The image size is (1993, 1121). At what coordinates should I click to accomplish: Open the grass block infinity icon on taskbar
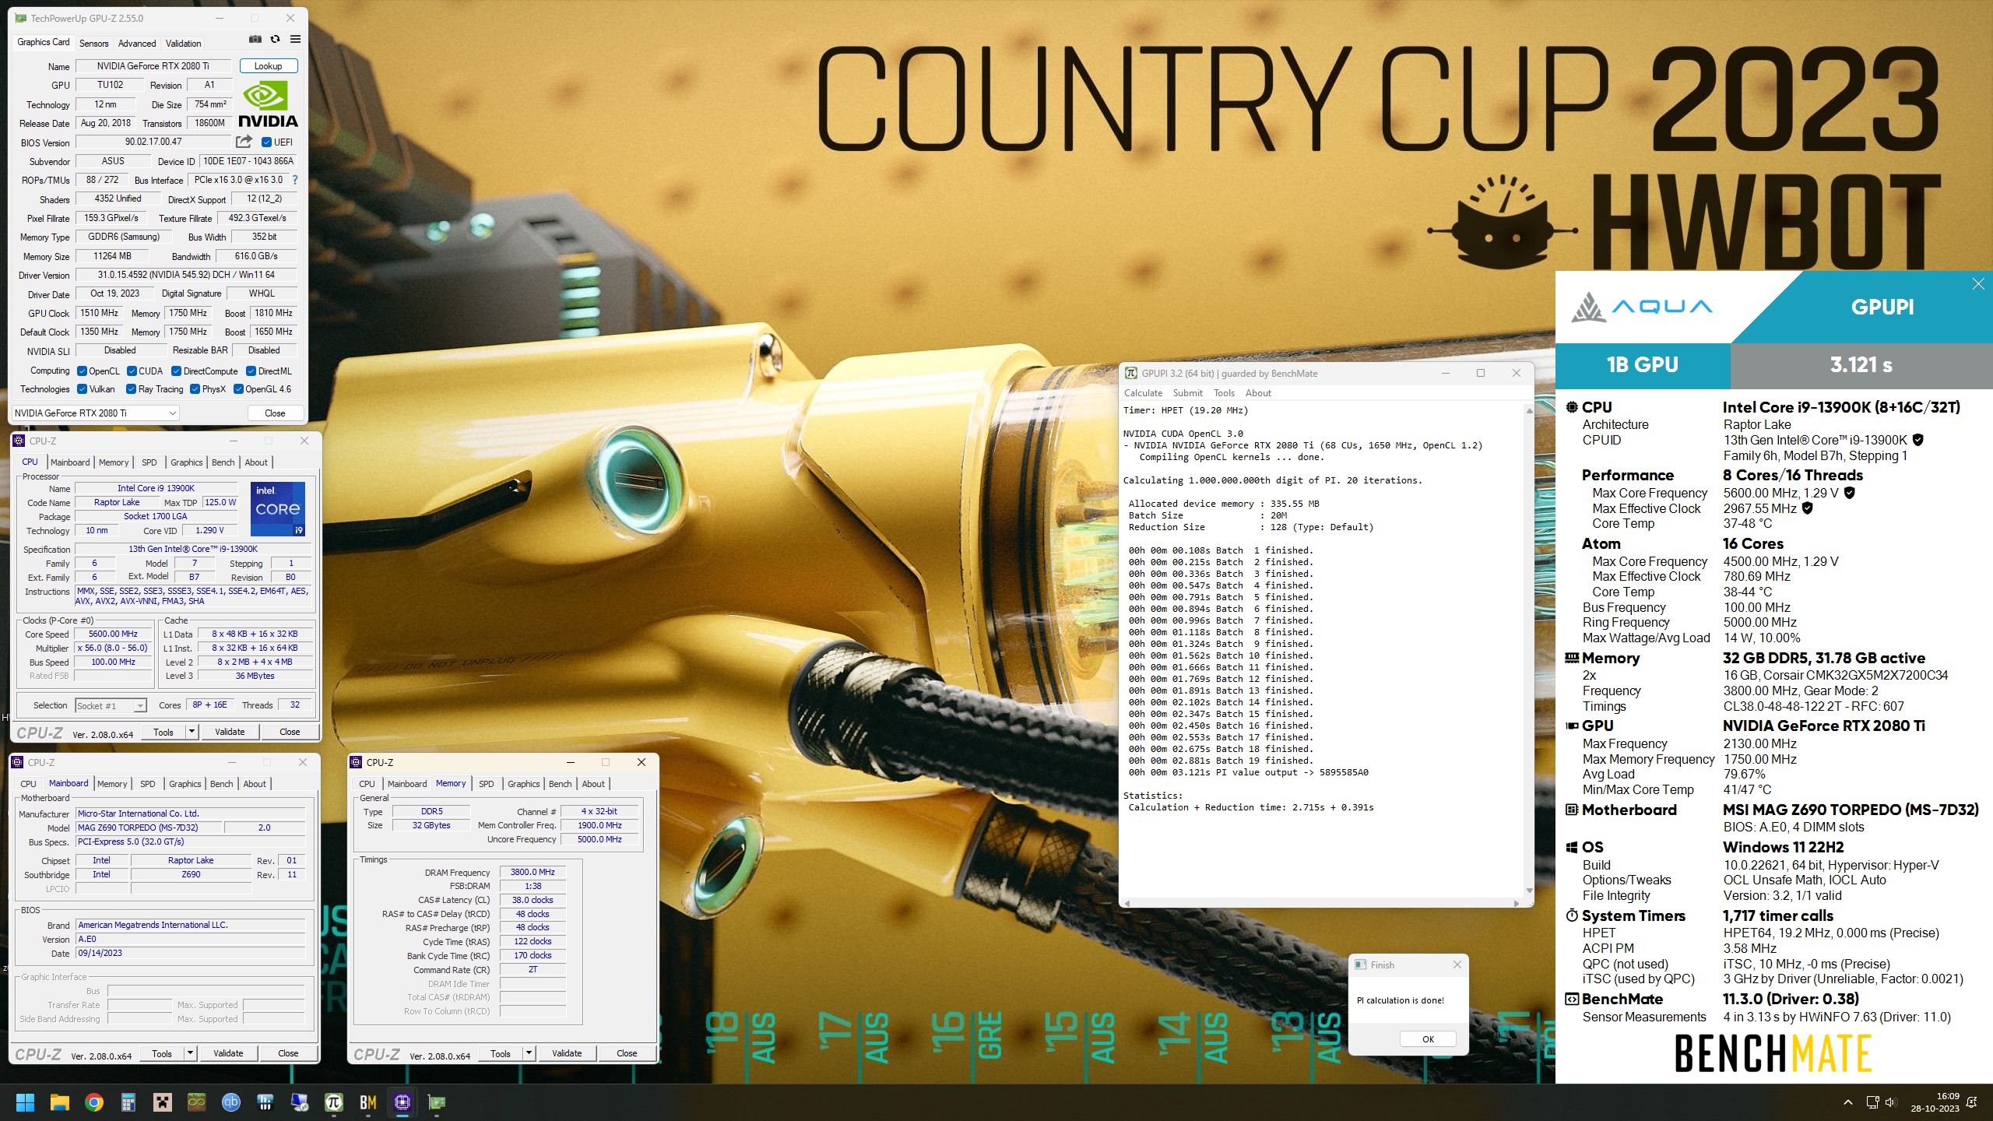click(x=196, y=1102)
